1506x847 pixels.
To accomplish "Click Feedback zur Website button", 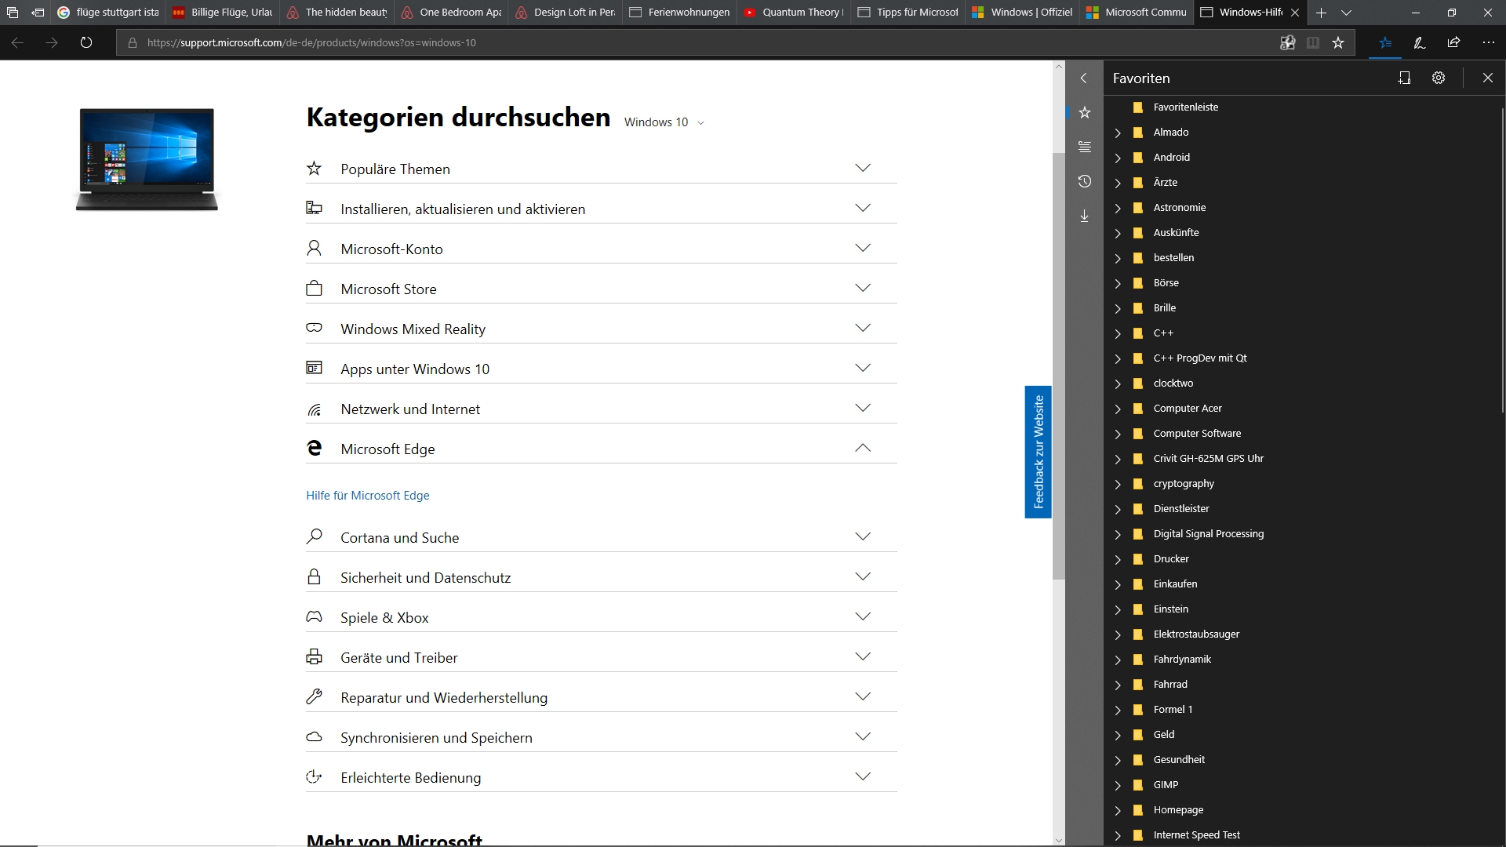I will tap(1038, 452).
